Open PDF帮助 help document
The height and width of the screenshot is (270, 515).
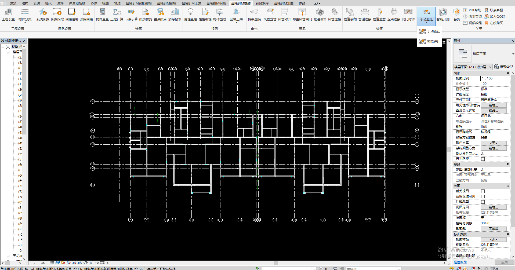[472, 10]
